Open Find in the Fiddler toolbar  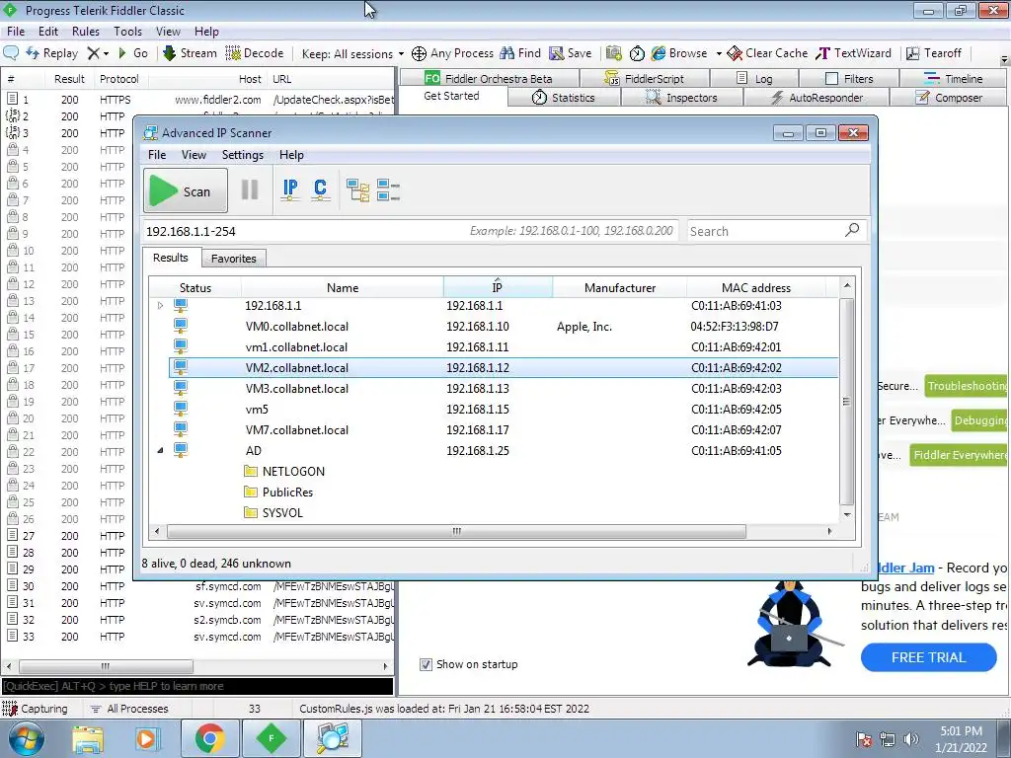(x=520, y=53)
